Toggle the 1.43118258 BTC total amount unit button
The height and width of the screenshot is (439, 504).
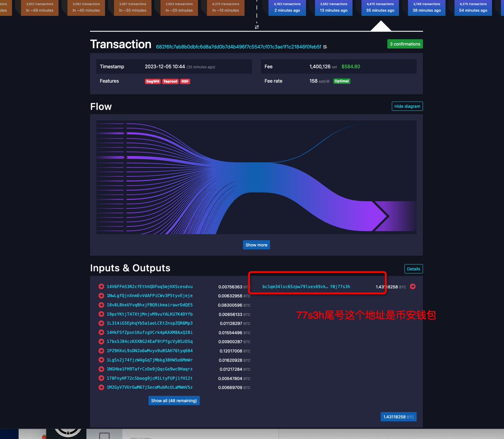pyautogui.click(x=399, y=417)
